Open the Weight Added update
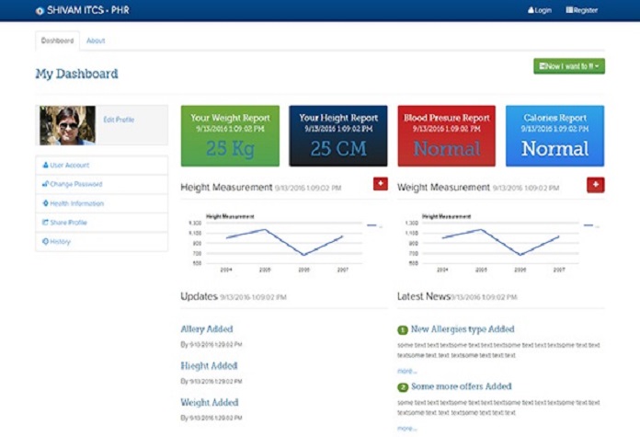Image resolution: width=640 pixels, height=437 pixels. tap(210, 402)
